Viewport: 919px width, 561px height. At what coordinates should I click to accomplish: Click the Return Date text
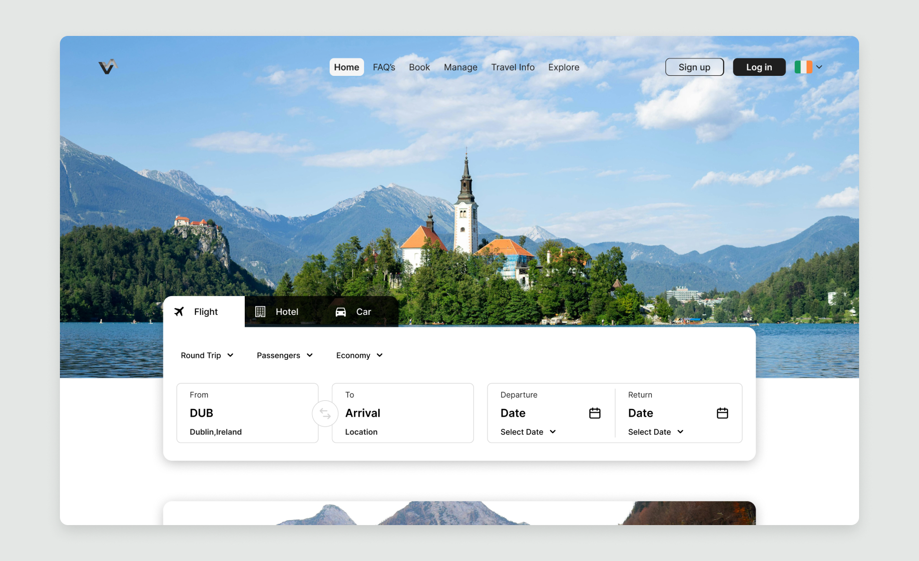641,413
